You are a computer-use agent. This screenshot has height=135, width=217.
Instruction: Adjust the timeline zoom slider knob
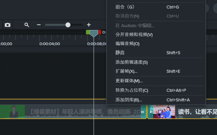[x=68, y=25]
